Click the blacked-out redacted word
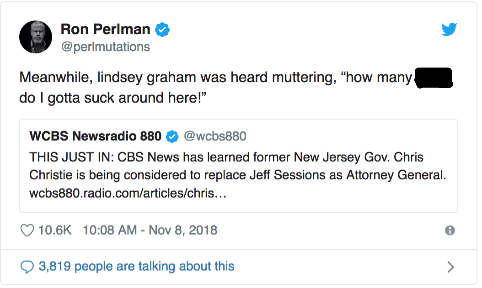This screenshot has width=482, height=288. [x=433, y=78]
